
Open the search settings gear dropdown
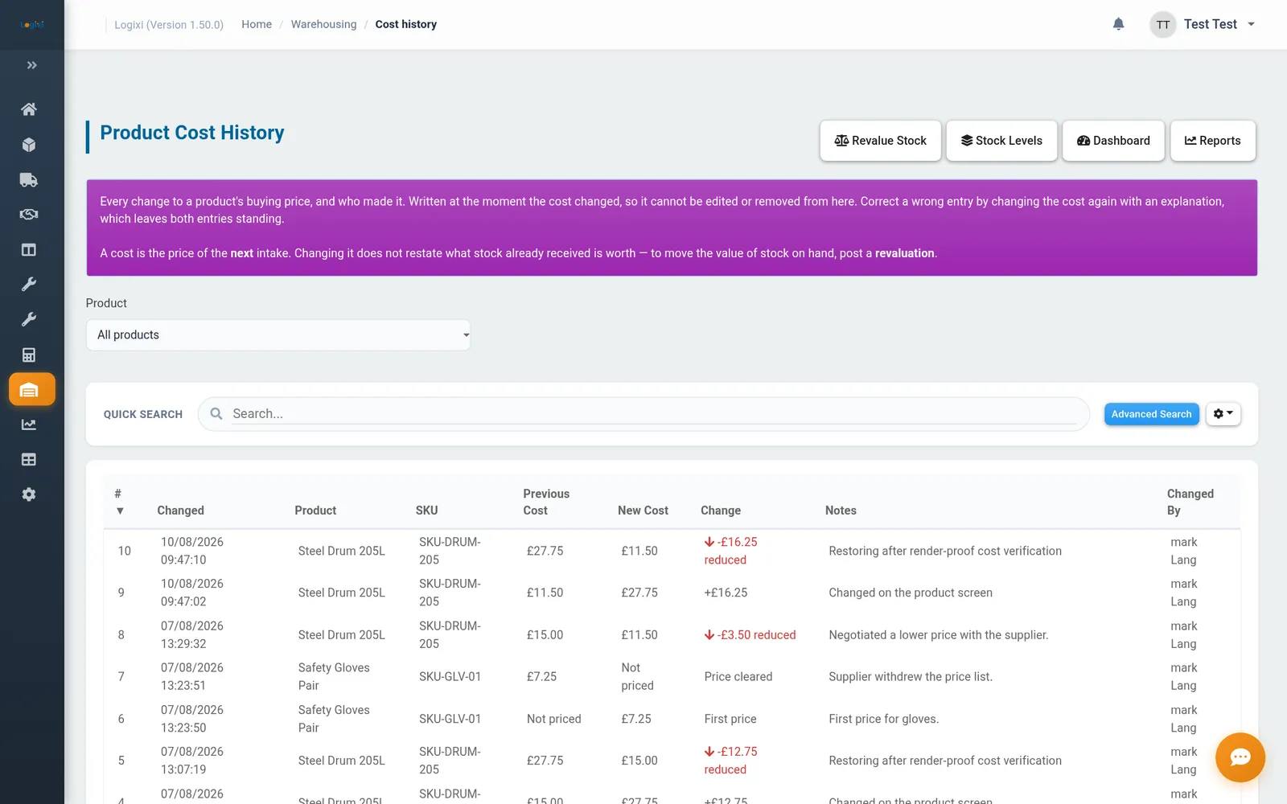[1223, 414]
